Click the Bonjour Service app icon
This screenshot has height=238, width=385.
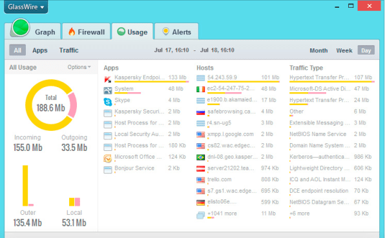pyautogui.click(x=107, y=170)
